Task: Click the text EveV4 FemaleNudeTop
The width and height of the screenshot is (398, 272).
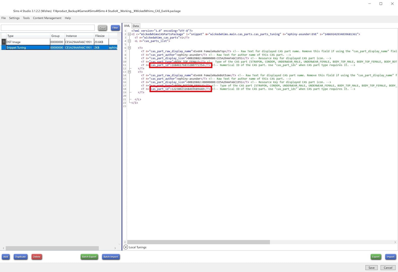Action: [x=209, y=51]
